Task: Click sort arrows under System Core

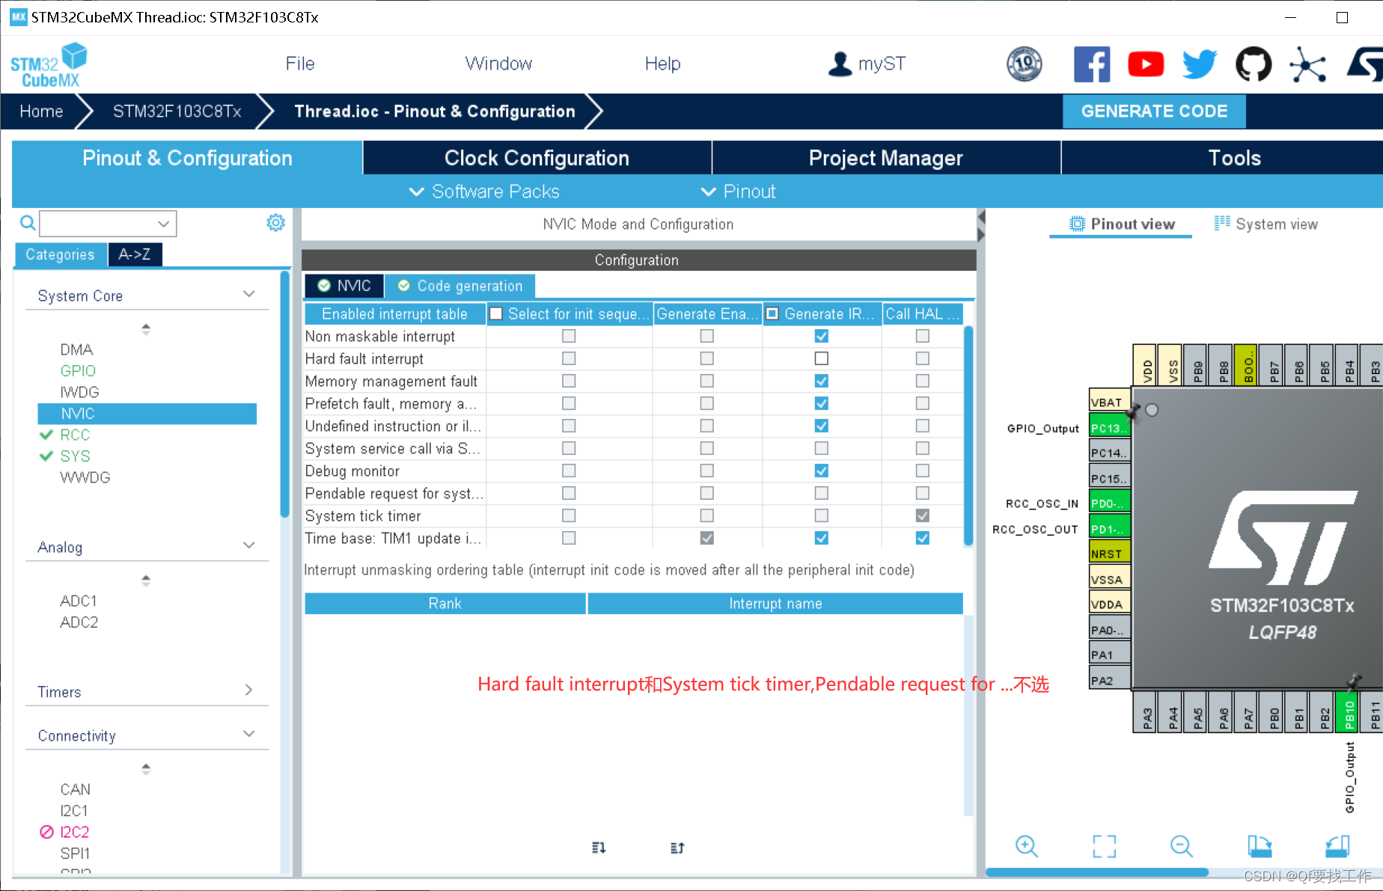Action: tap(146, 328)
